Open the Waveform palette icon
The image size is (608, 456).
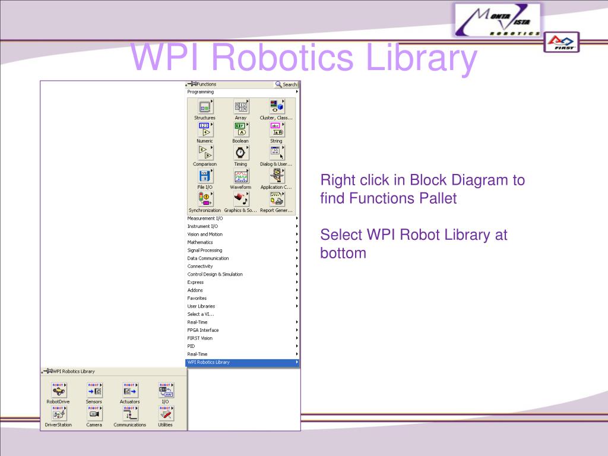(241, 176)
